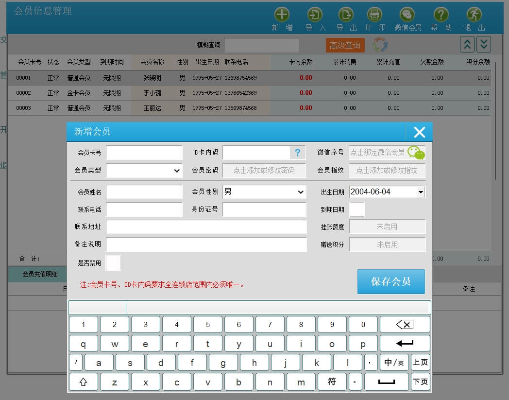Tick the 是否禁用 checkbox
The image size is (509, 400).
coord(113,263)
